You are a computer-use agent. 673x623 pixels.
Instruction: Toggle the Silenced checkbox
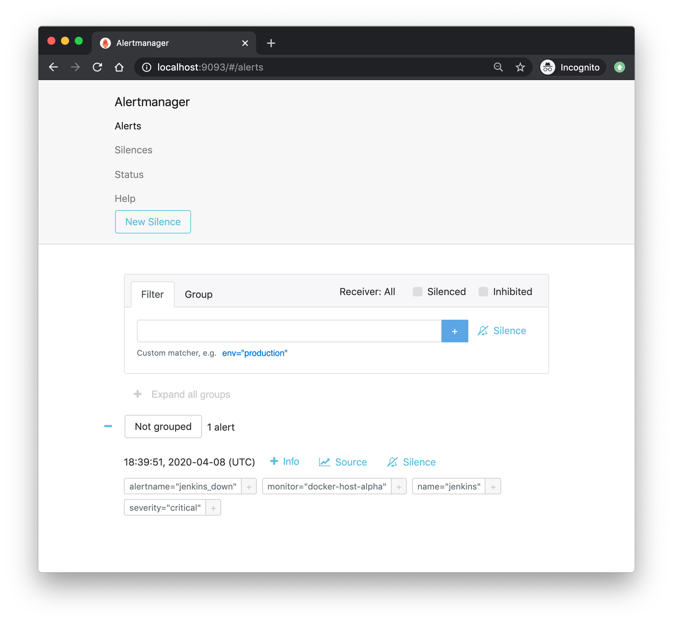point(417,292)
